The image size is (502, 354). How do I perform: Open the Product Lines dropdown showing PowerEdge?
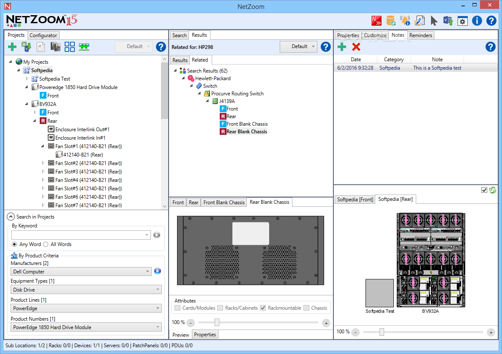point(86,308)
